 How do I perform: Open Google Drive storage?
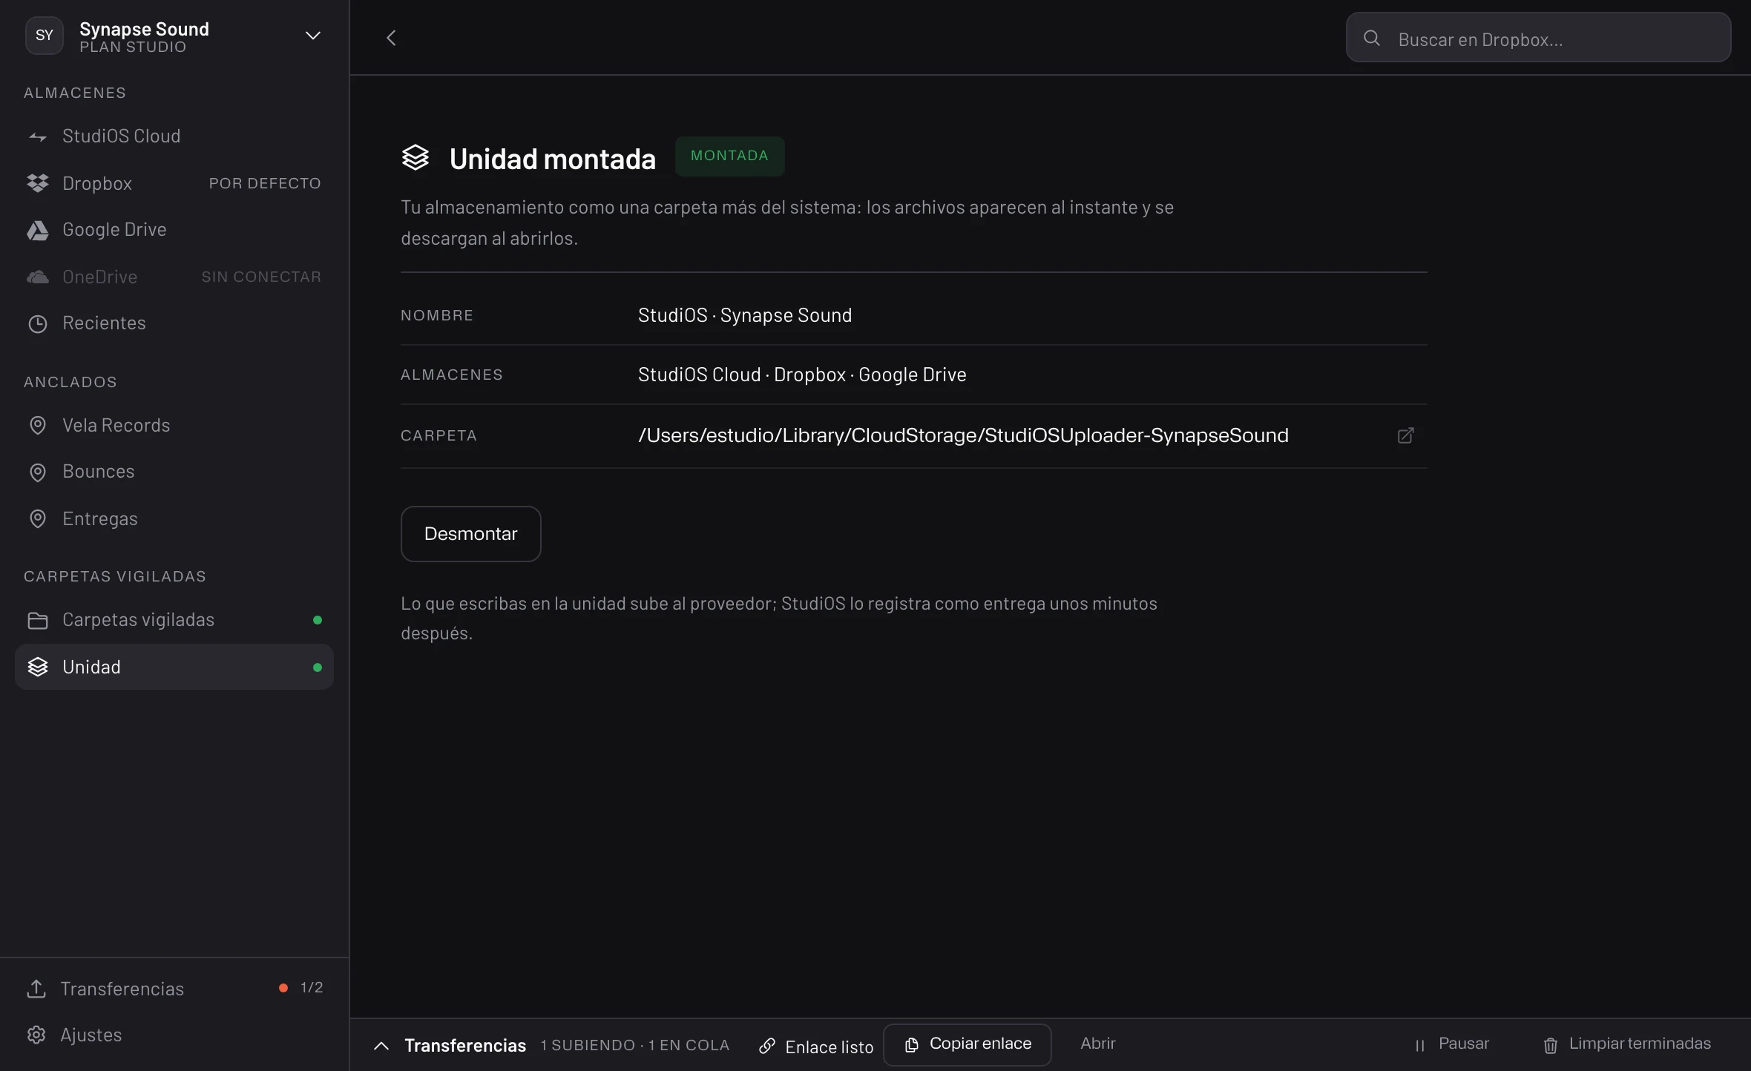pos(174,230)
